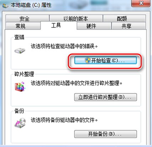Click the 备份 section label
The width and height of the screenshot is (152, 147).
pyautogui.click(x=19, y=111)
